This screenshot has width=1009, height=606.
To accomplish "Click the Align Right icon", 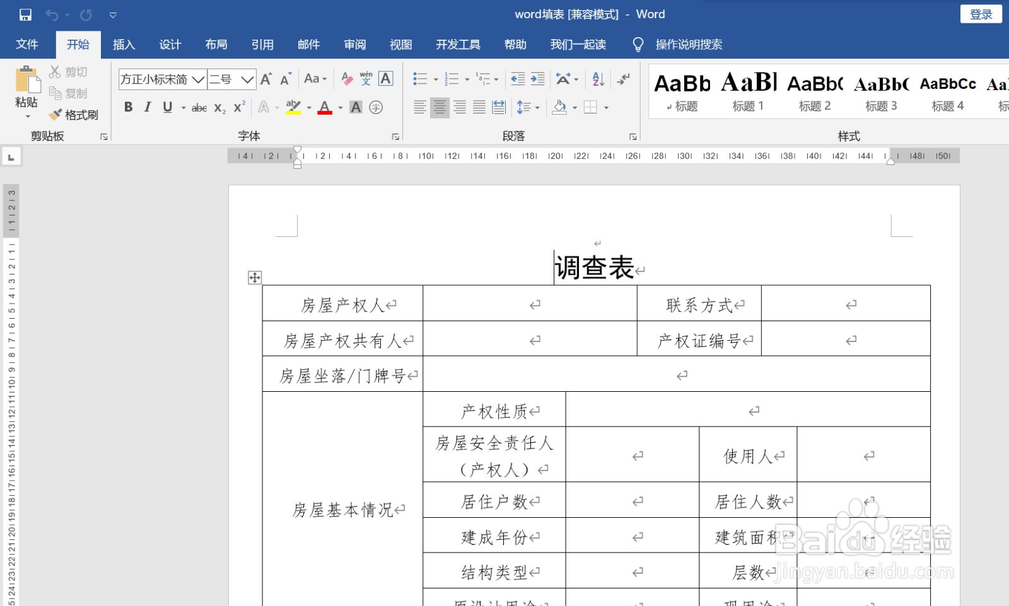I will 460,107.
